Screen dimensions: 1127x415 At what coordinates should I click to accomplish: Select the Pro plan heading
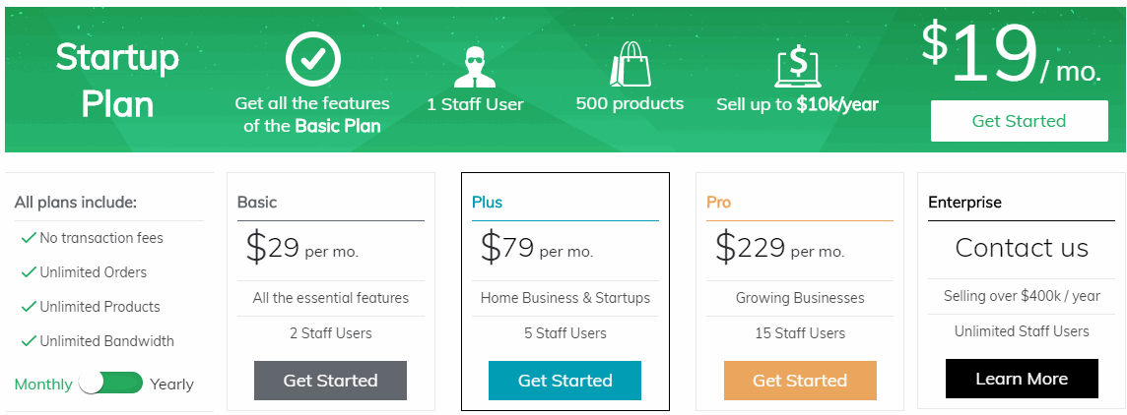(x=719, y=203)
